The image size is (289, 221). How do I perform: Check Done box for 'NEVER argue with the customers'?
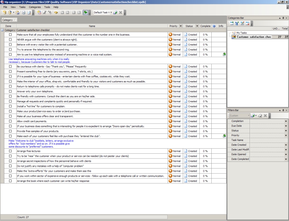10,39
